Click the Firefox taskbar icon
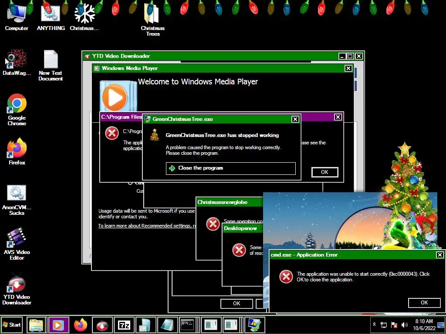The width and height of the screenshot is (446, 334). pyautogui.click(x=81, y=324)
